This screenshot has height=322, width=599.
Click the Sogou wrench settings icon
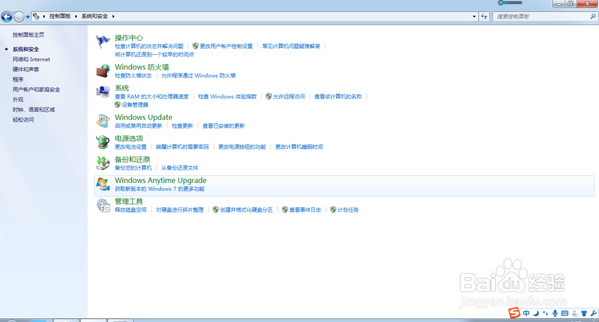point(593,313)
